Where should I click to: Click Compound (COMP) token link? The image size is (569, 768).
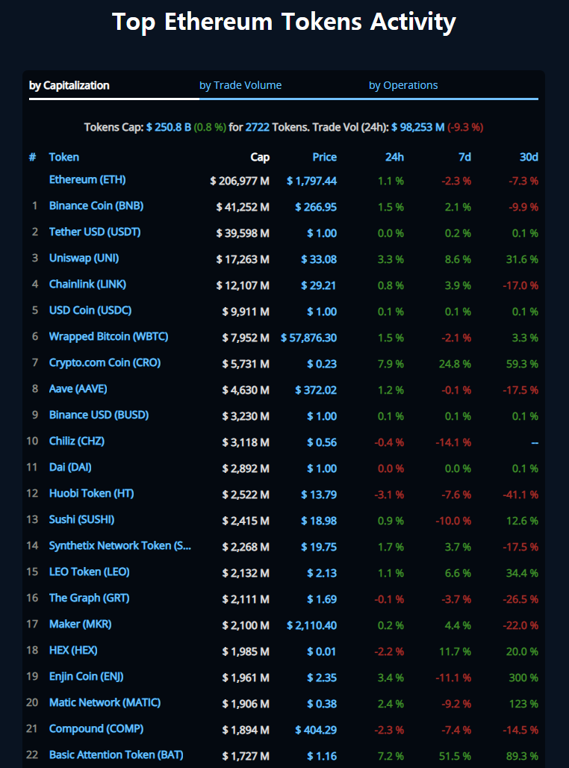point(96,728)
